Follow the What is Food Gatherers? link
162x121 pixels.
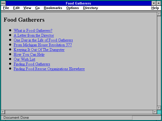coord(33,31)
